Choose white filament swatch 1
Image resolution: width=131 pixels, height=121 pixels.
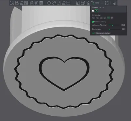[x=93, y=11]
